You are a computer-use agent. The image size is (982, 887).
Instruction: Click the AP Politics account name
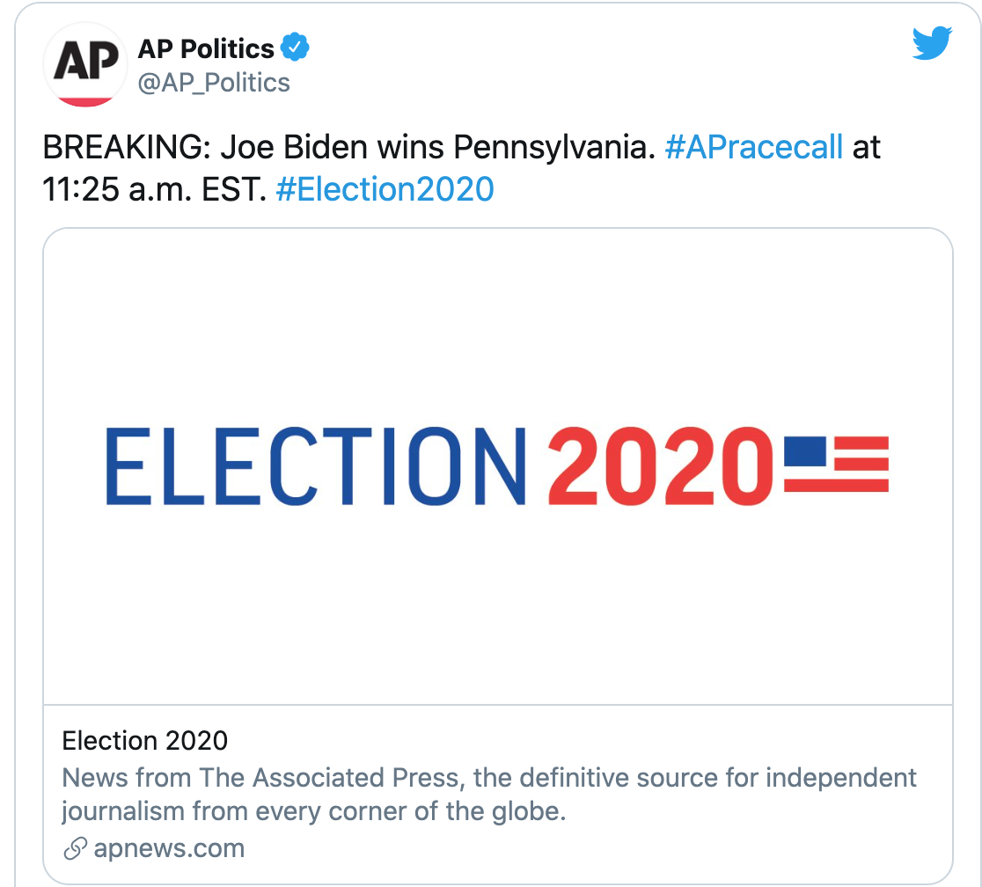206,48
